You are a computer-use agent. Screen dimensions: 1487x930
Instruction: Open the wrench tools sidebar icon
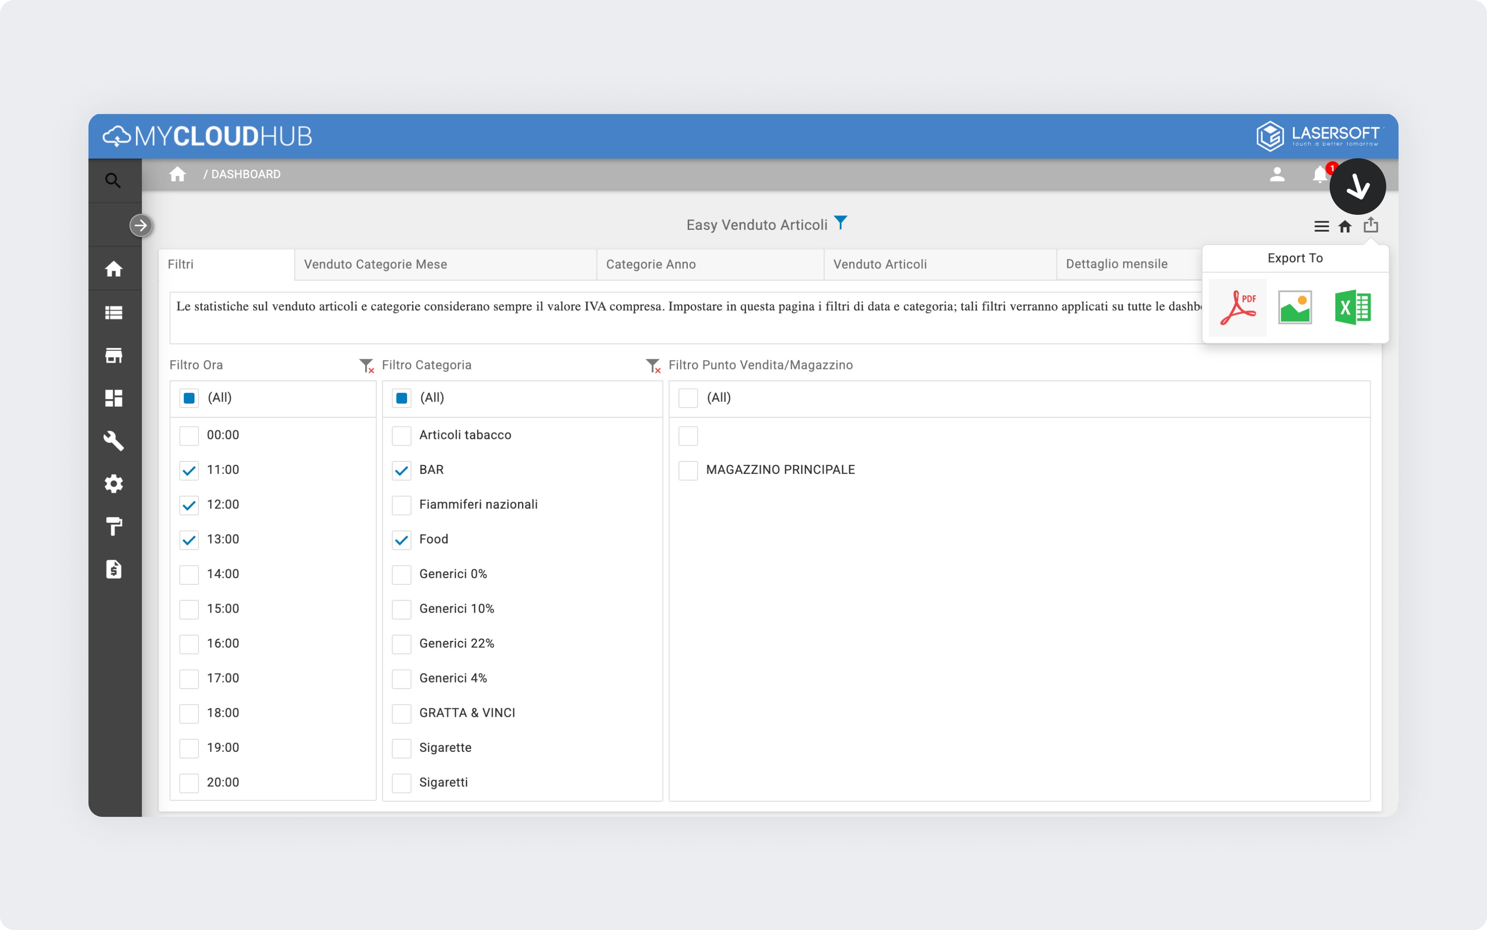(x=114, y=441)
